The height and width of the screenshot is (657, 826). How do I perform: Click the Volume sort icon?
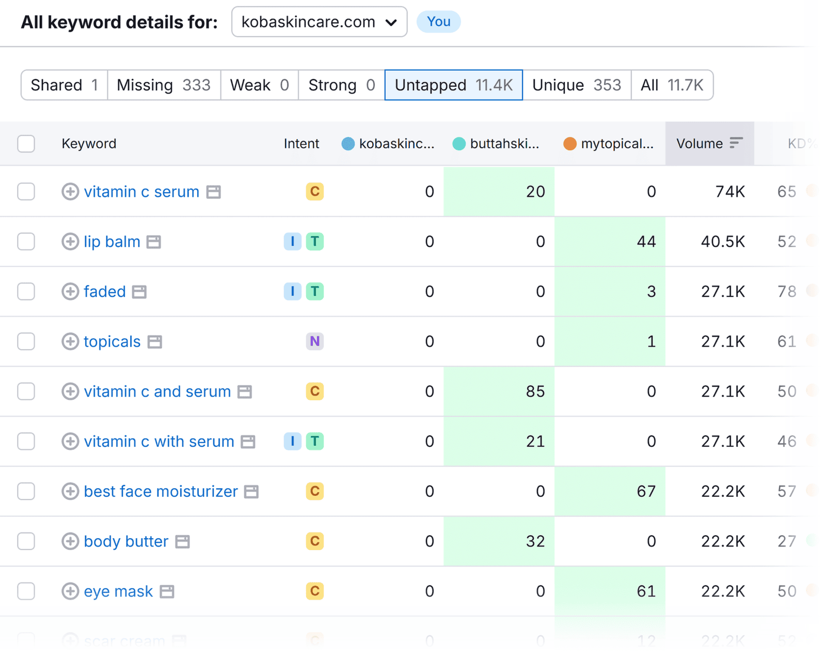[736, 143]
